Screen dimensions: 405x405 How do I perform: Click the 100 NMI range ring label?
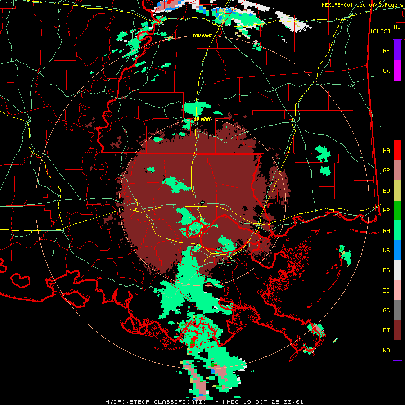(202, 36)
